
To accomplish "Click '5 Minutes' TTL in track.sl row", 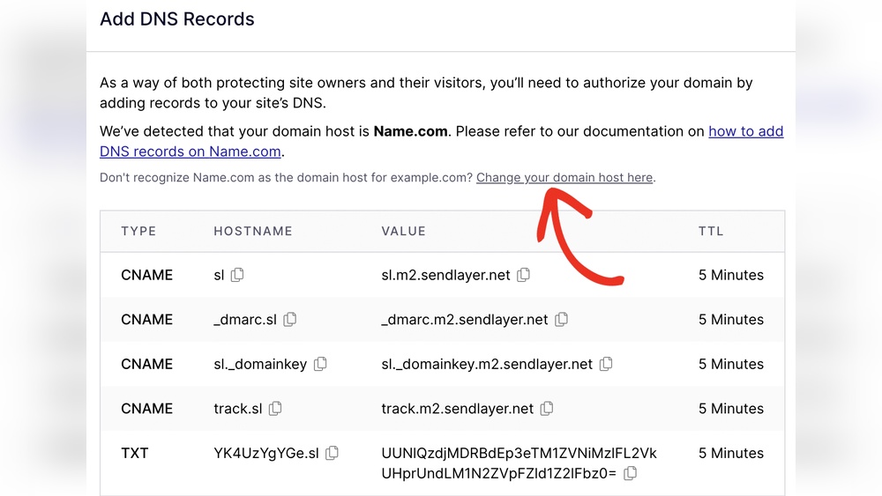I will tap(731, 409).
